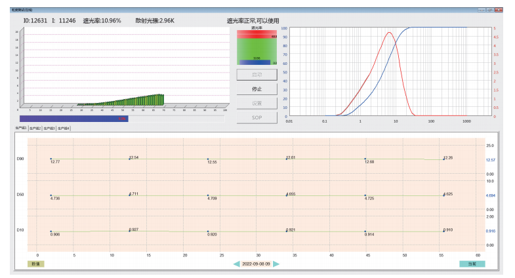The image size is (515, 278).
Task: Switch to 生产线1 tab
Action: (x=20, y=129)
